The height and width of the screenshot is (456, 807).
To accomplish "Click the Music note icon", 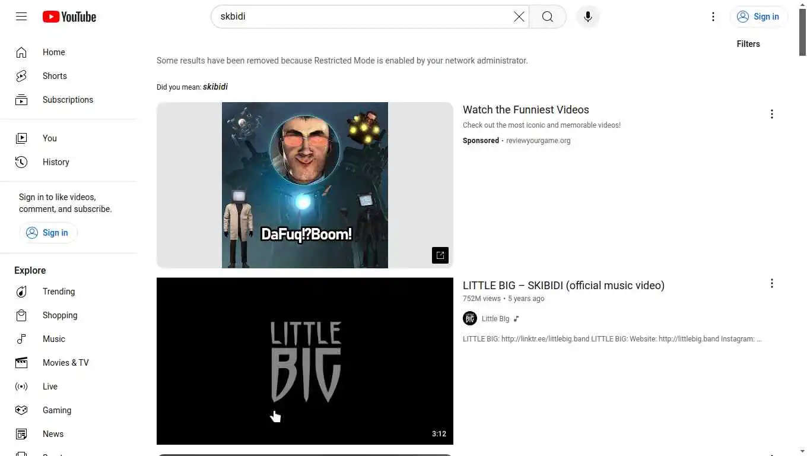I will point(21,339).
